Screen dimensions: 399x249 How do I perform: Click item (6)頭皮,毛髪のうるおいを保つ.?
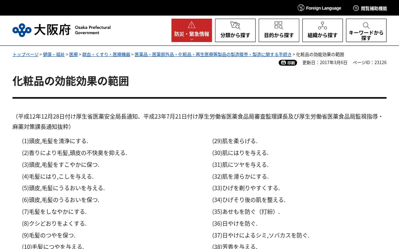pyautogui.click(x=61, y=200)
